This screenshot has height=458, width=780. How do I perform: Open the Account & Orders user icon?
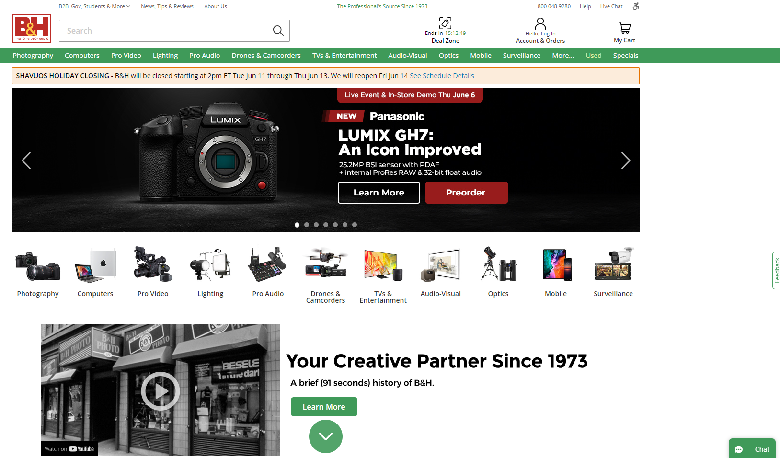tap(540, 23)
